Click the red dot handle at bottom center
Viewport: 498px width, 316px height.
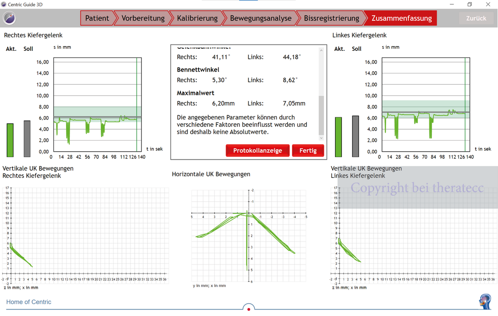coord(249,309)
